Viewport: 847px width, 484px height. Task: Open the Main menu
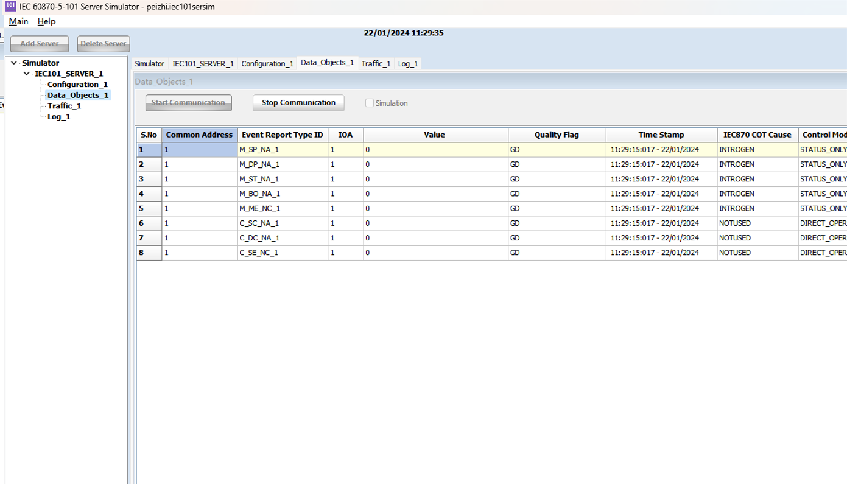(18, 21)
